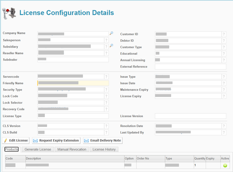Click the help icon beside Maintenance Expiry

(x=224, y=90)
